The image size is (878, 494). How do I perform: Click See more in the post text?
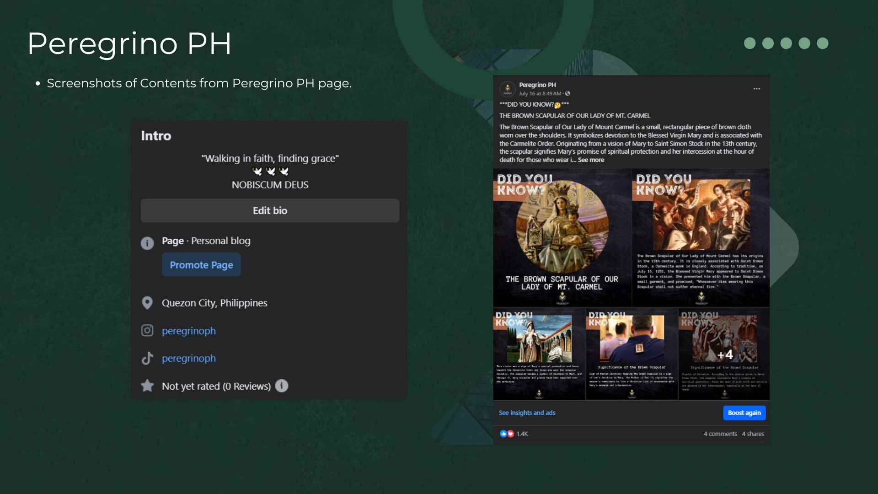(x=591, y=160)
